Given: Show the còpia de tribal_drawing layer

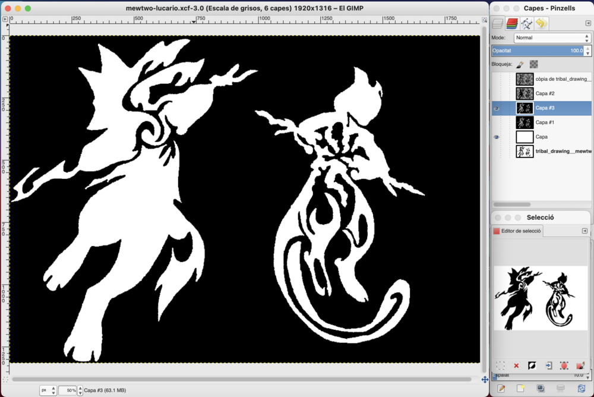Looking at the screenshot, I should tap(496, 79).
